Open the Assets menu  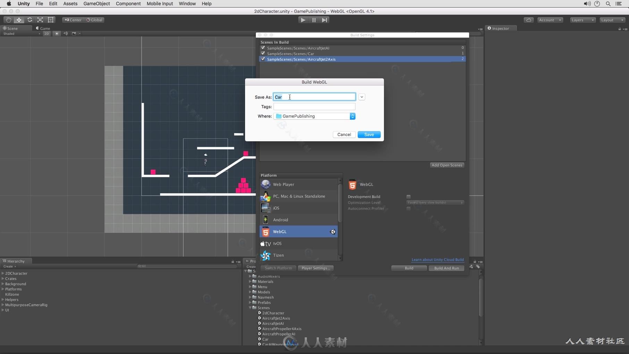click(70, 3)
